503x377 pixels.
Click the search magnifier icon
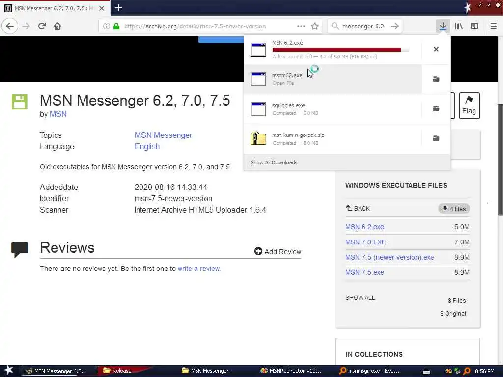click(335, 26)
